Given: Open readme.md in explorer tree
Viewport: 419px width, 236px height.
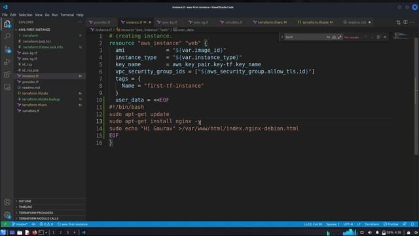Looking at the screenshot, I should click(50, 88).
